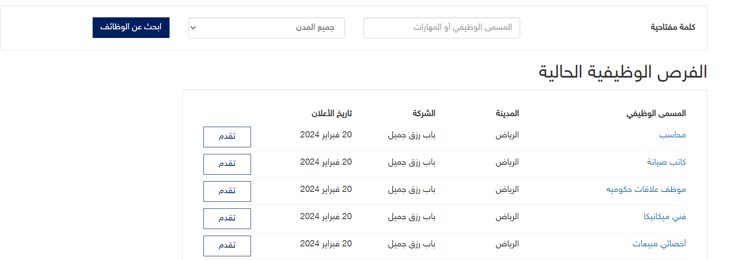Click date 20 فبراير 2024 in فني ميكانيكا row
This screenshot has height=260, width=753.
pos(326,217)
